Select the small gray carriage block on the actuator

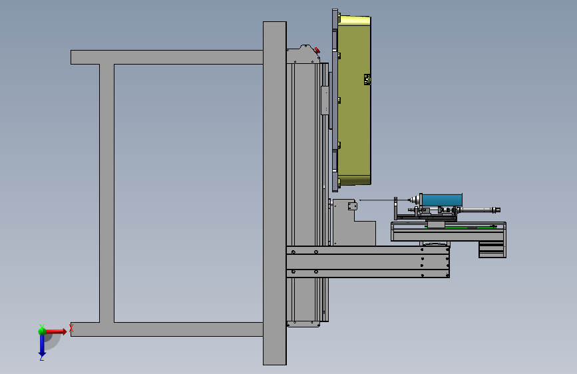click(x=325, y=100)
